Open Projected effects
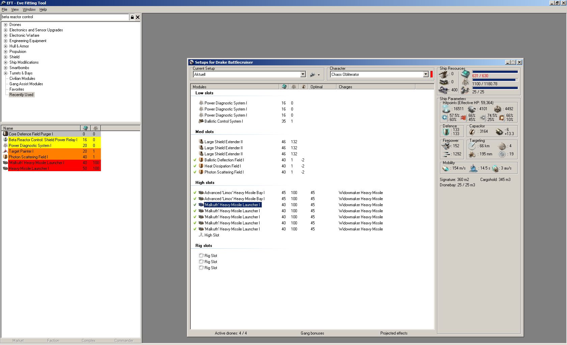The image size is (567, 345). click(394, 333)
